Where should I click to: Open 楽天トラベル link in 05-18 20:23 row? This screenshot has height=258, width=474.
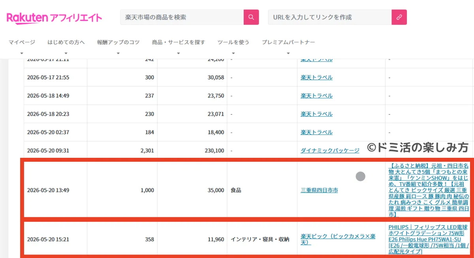click(316, 114)
